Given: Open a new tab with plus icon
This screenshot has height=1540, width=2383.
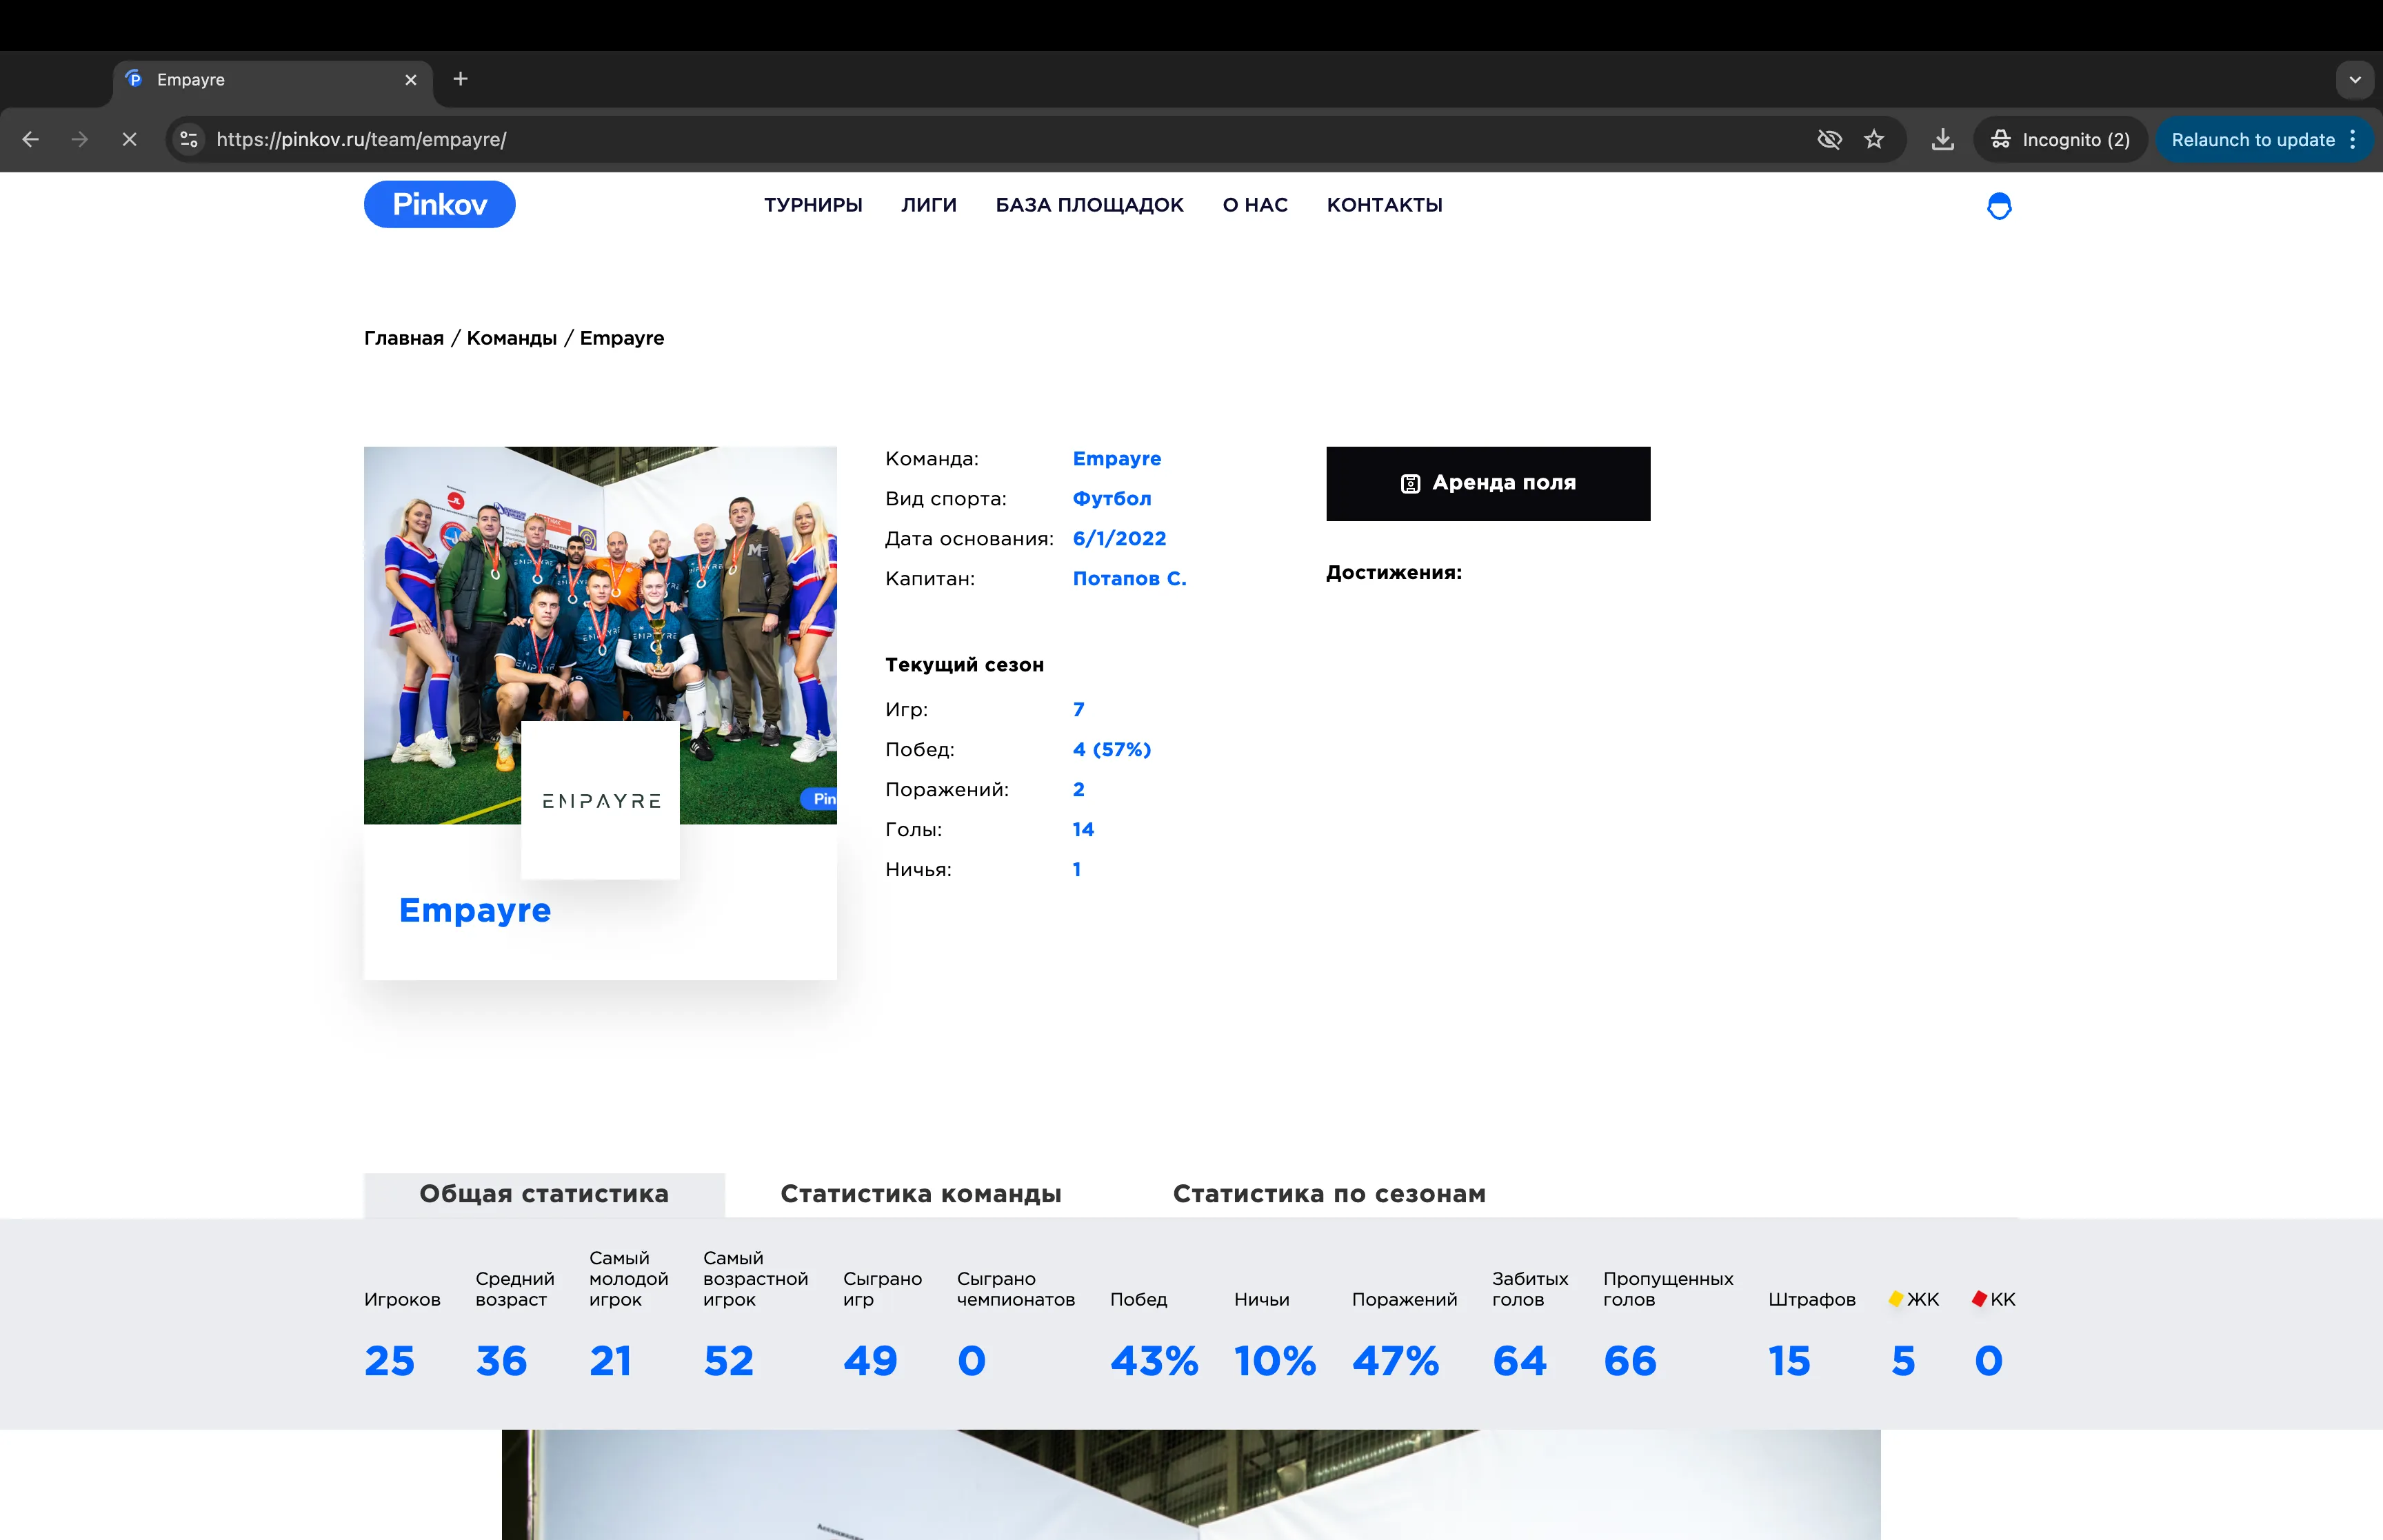Looking at the screenshot, I should coord(460,79).
